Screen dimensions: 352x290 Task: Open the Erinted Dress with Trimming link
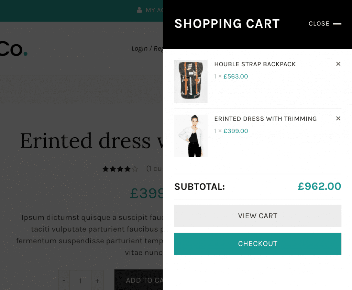coord(265,119)
